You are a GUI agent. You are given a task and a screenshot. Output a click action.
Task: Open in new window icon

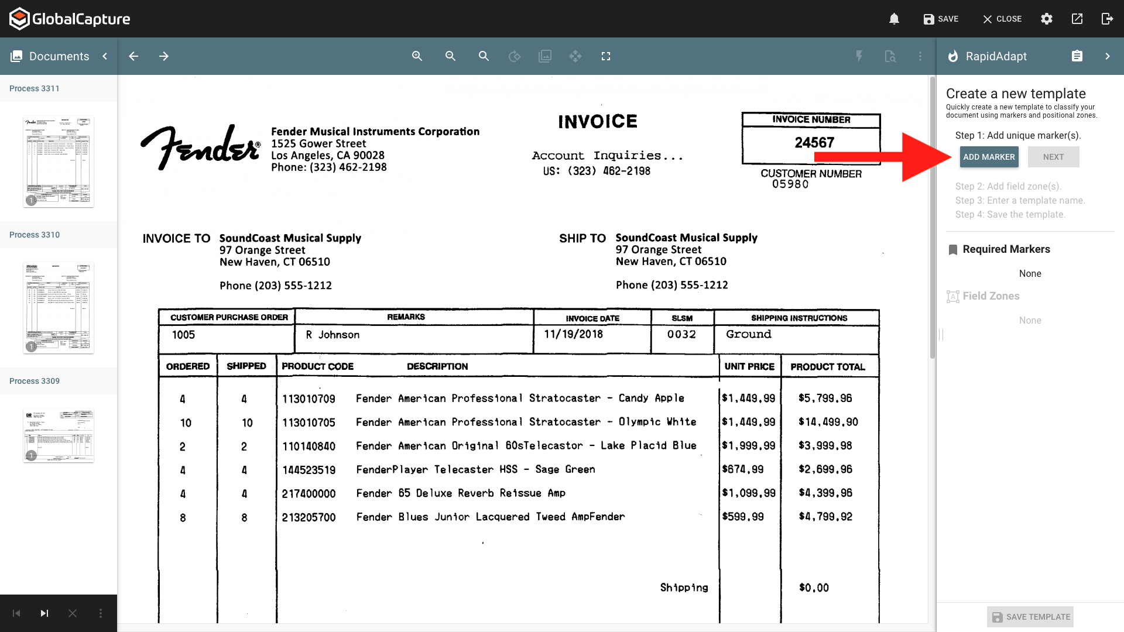coord(1077,19)
